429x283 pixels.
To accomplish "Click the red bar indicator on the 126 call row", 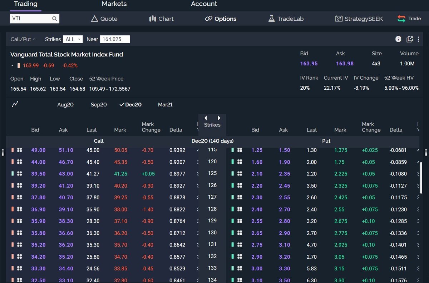I will point(13,185).
